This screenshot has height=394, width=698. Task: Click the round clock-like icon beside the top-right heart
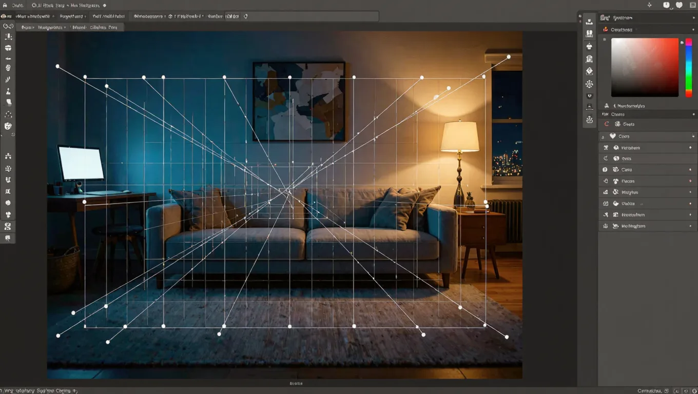[667, 5]
